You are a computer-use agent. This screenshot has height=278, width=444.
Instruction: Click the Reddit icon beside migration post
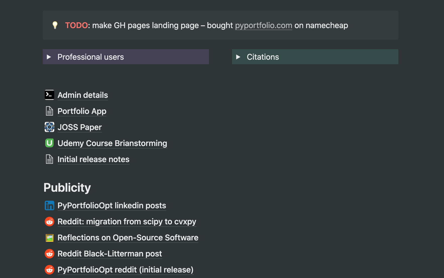coord(49,222)
